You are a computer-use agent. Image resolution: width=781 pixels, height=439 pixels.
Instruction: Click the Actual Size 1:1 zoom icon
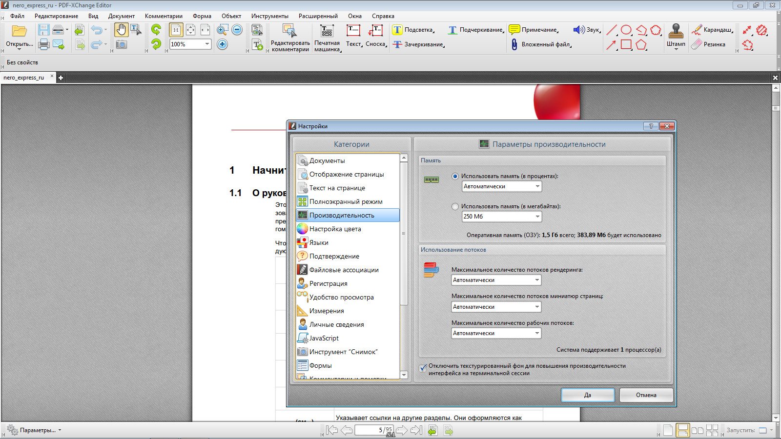176,30
